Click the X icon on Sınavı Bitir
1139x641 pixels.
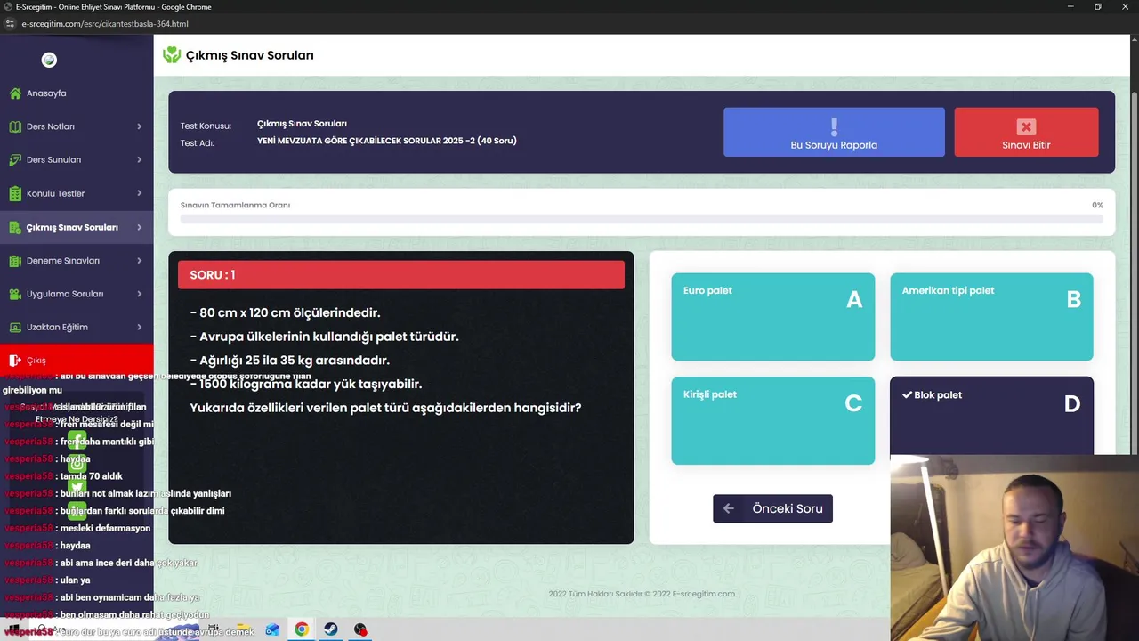click(1026, 127)
